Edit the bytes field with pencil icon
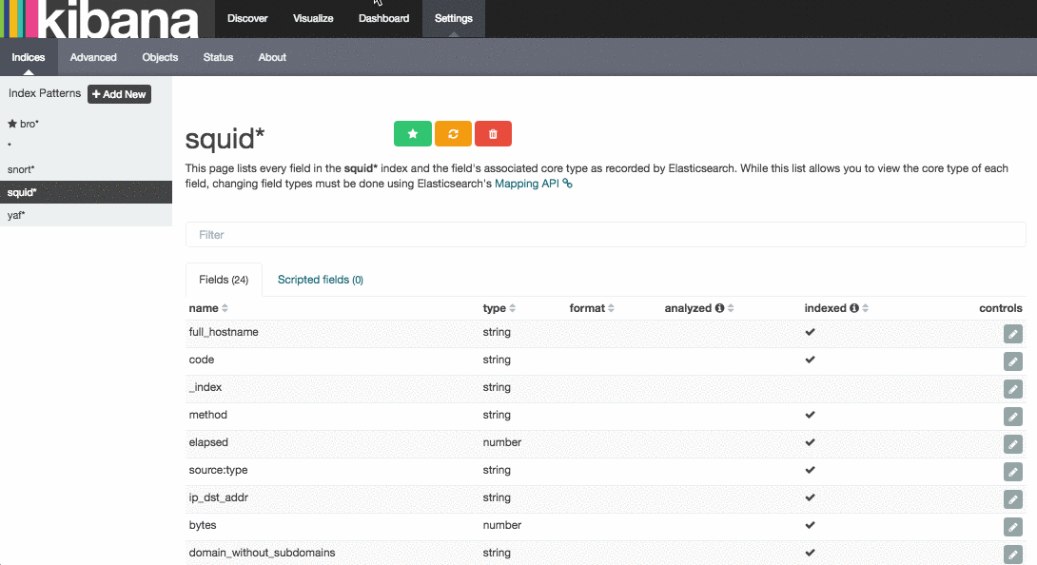The width and height of the screenshot is (1037, 565). pos(1012,527)
